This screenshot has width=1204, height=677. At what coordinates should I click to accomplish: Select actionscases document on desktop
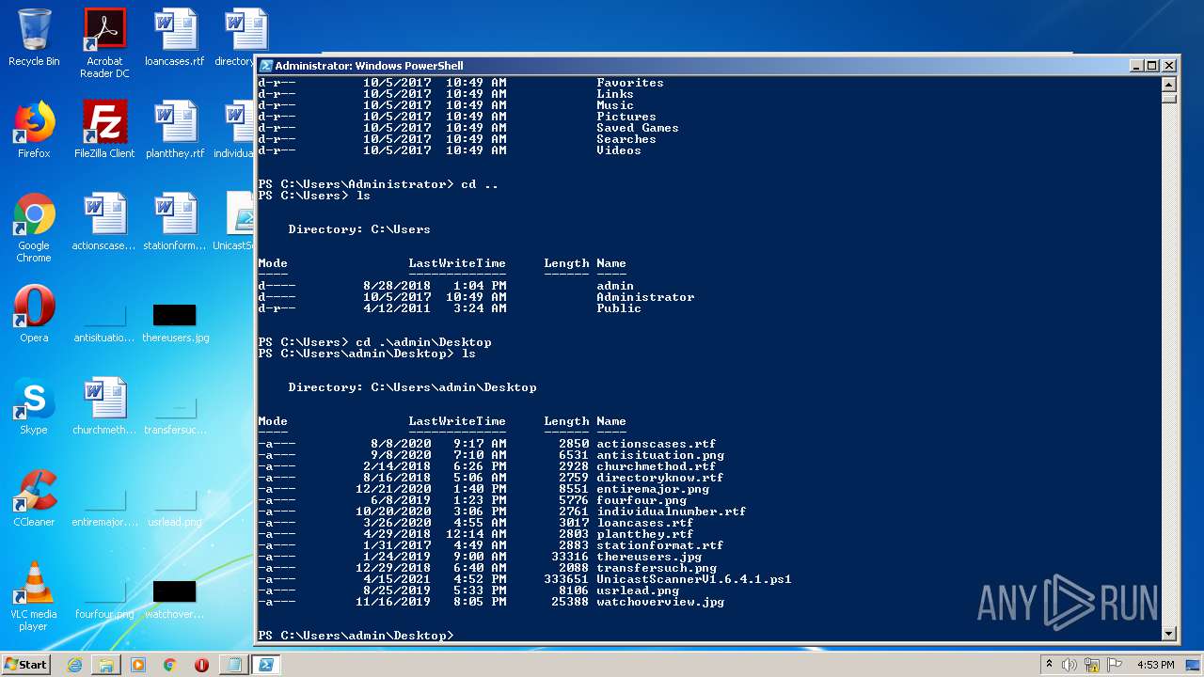[104, 222]
